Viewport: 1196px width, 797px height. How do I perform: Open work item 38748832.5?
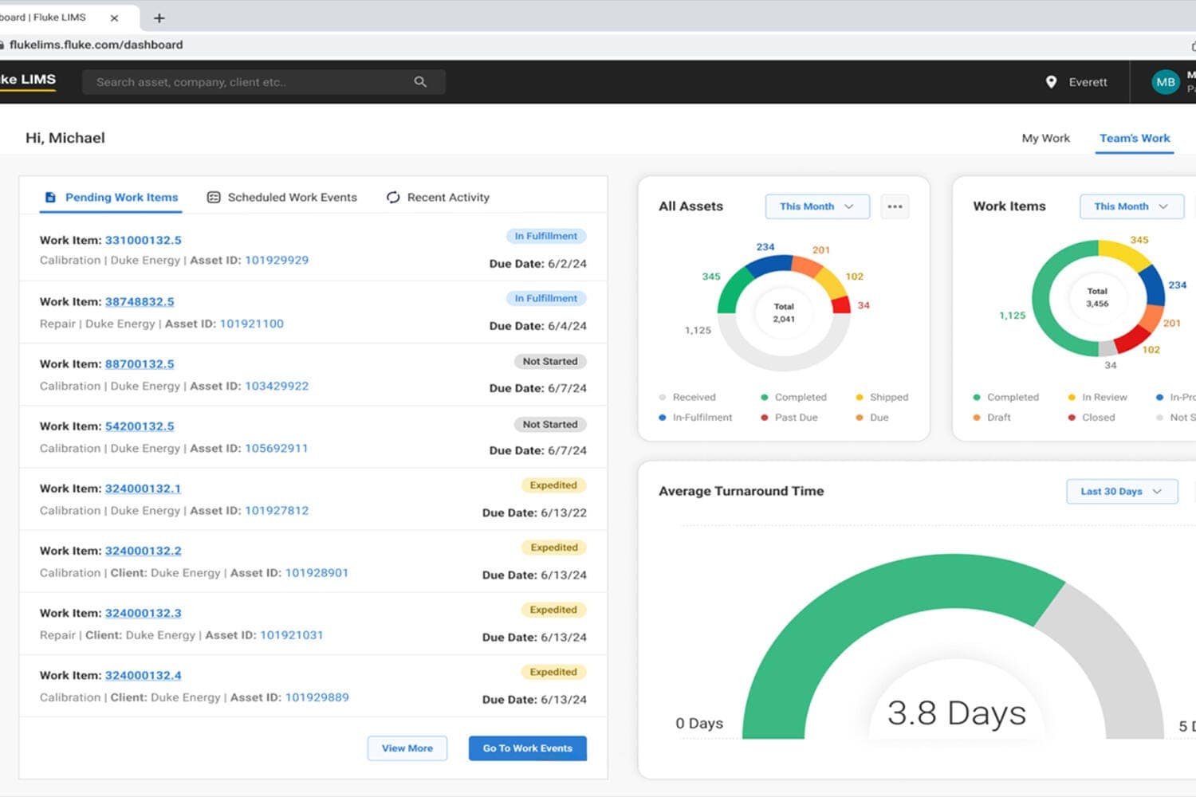[x=140, y=302]
